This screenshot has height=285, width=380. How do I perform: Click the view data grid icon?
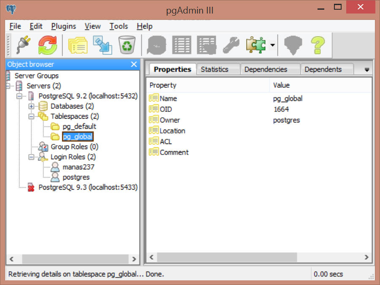182,45
